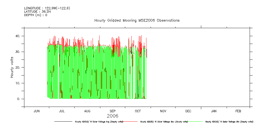
Task: Click the OCT month label
Action: 138,111
